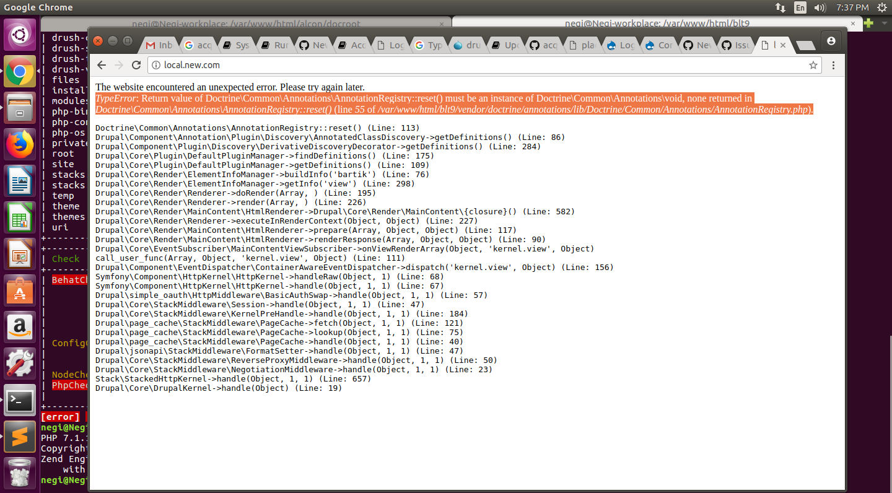
Task: Open the gear menu in the top panel
Action: point(882,7)
